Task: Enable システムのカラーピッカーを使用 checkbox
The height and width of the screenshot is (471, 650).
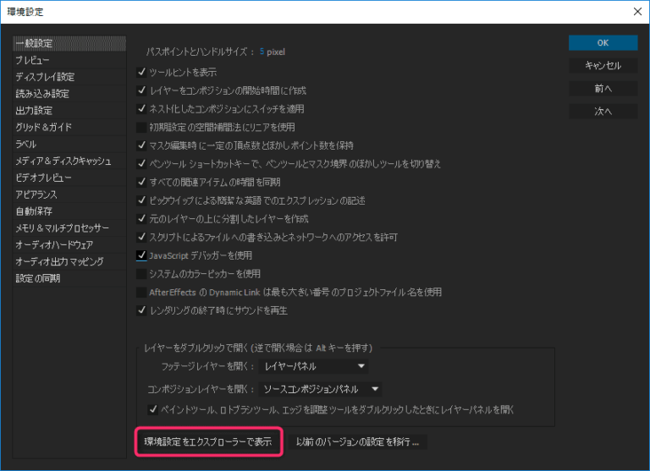Action: point(141,274)
